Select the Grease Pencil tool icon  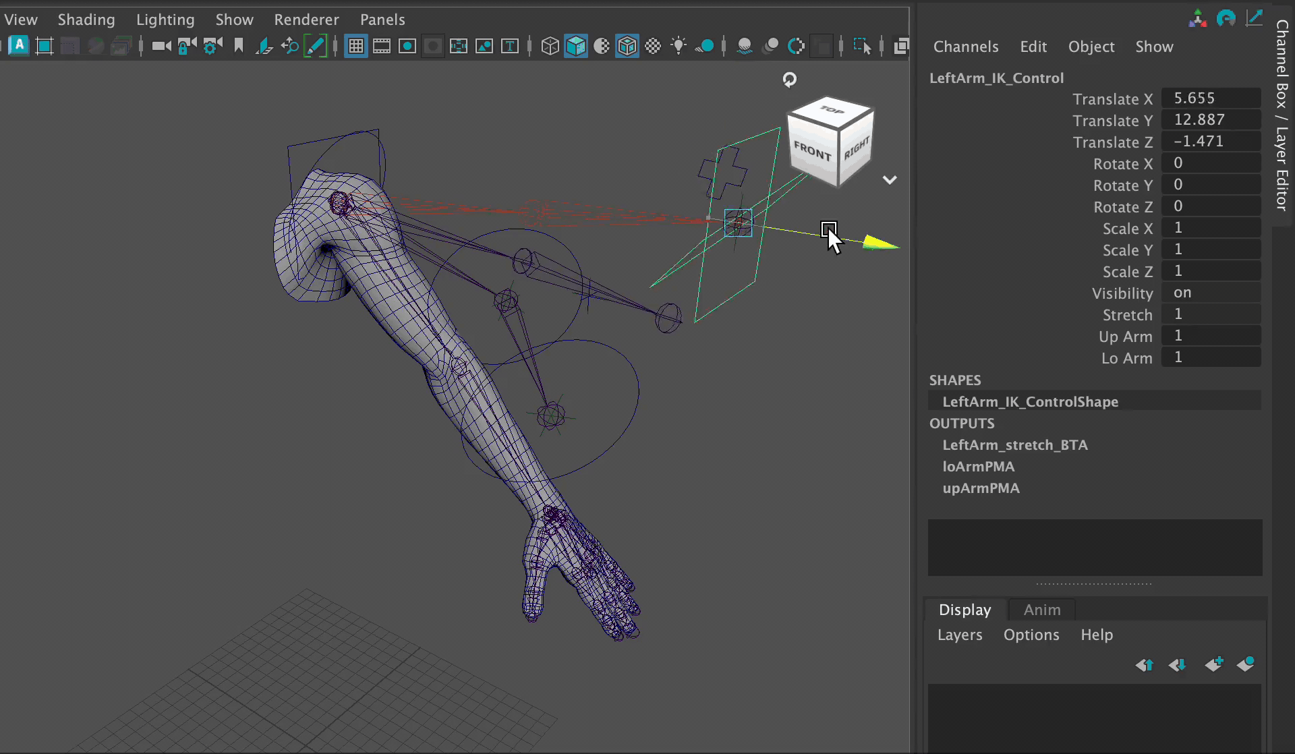[315, 46]
